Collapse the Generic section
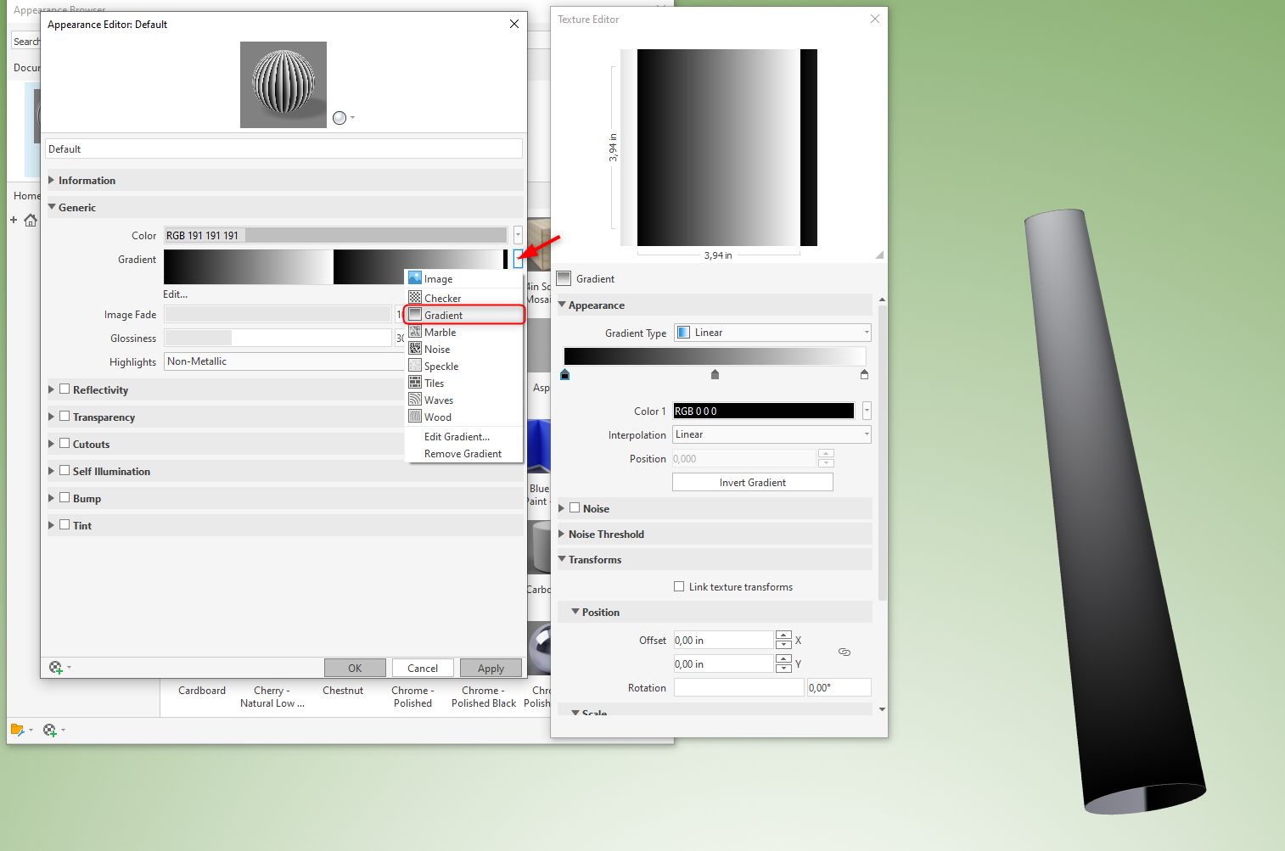This screenshot has height=851, width=1285. (51, 207)
